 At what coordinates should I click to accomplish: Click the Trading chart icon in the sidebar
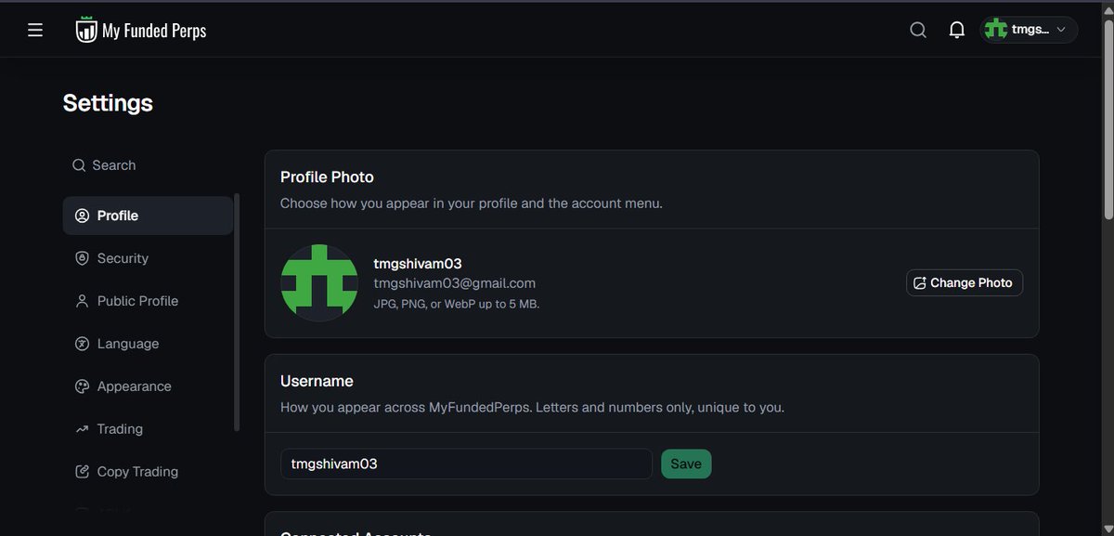(81, 429)
